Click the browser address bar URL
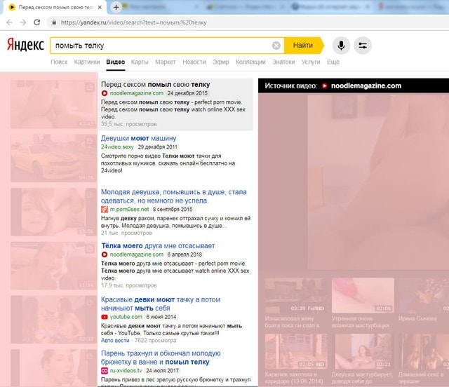This screenshot has height=387, width=449. (134, 22)
